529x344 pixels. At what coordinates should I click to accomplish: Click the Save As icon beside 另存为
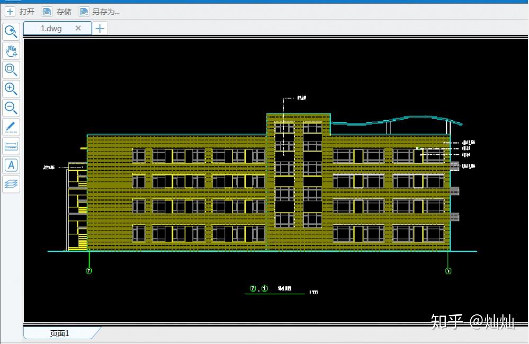[x=84, y=12]
